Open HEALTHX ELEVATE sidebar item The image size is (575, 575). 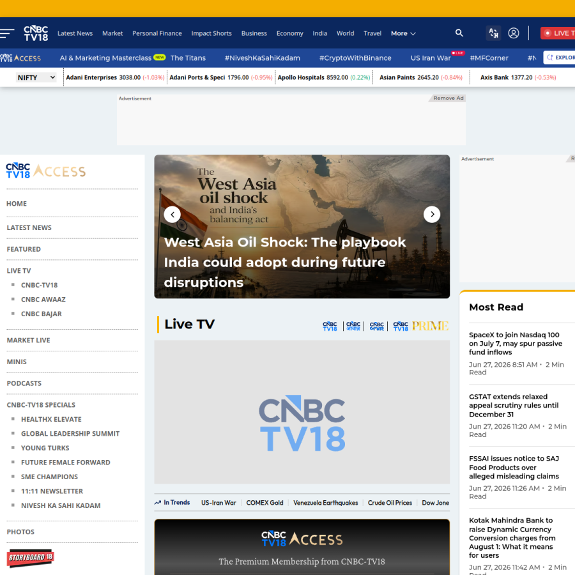point(51,419)
